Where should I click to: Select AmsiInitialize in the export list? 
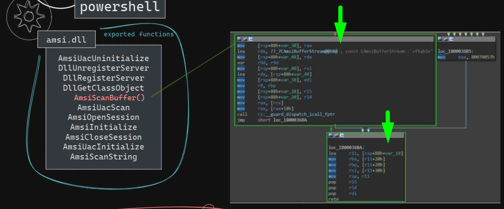coord(103,127)
